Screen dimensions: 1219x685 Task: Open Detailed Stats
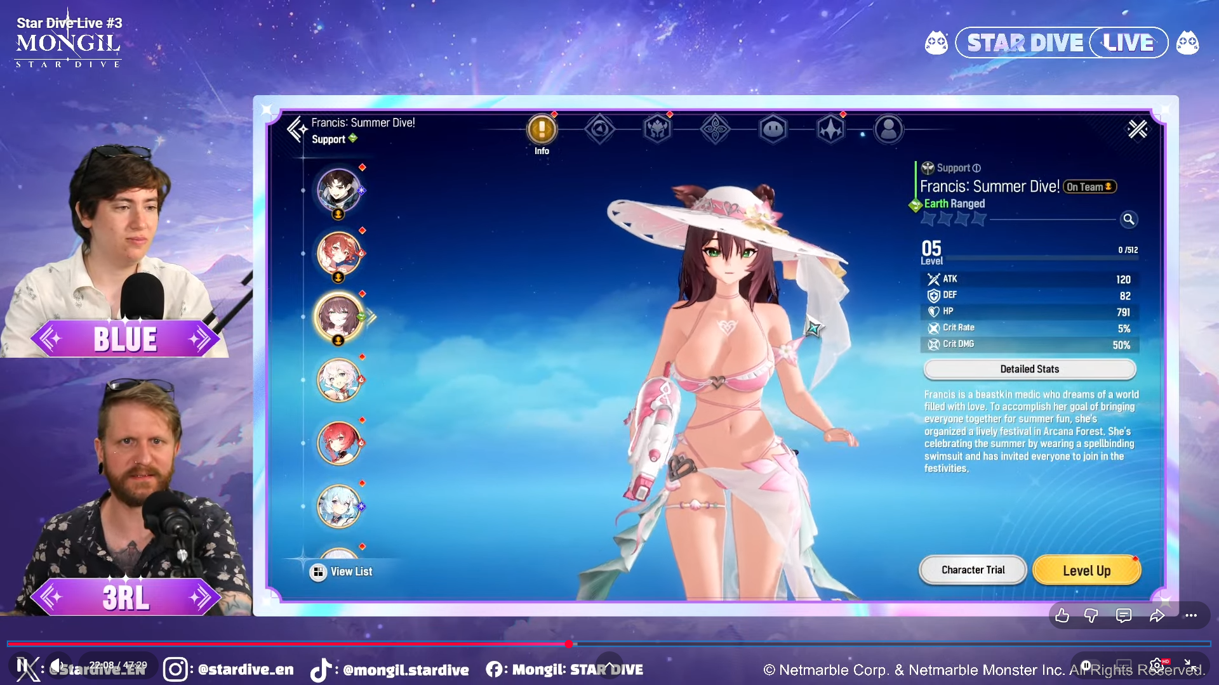point(1029,369)
